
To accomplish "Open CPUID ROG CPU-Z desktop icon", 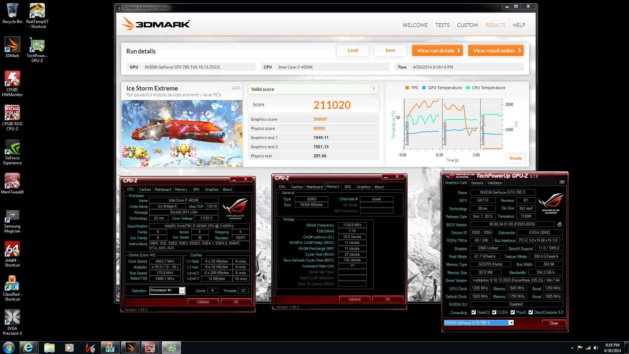I will (12, 118).
